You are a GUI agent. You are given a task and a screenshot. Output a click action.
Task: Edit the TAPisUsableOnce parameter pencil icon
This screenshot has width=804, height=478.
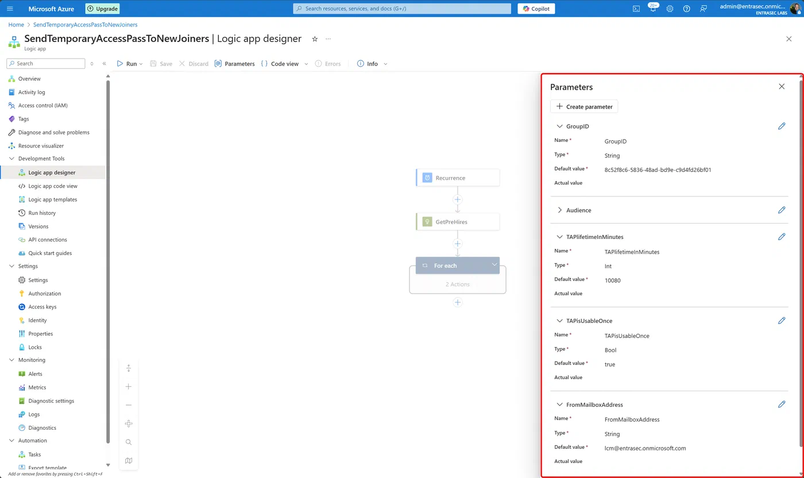point(782,320)
